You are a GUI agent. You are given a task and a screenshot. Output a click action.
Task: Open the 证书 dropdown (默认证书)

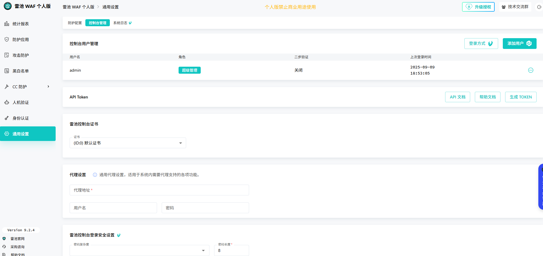[x=128, y=143]
